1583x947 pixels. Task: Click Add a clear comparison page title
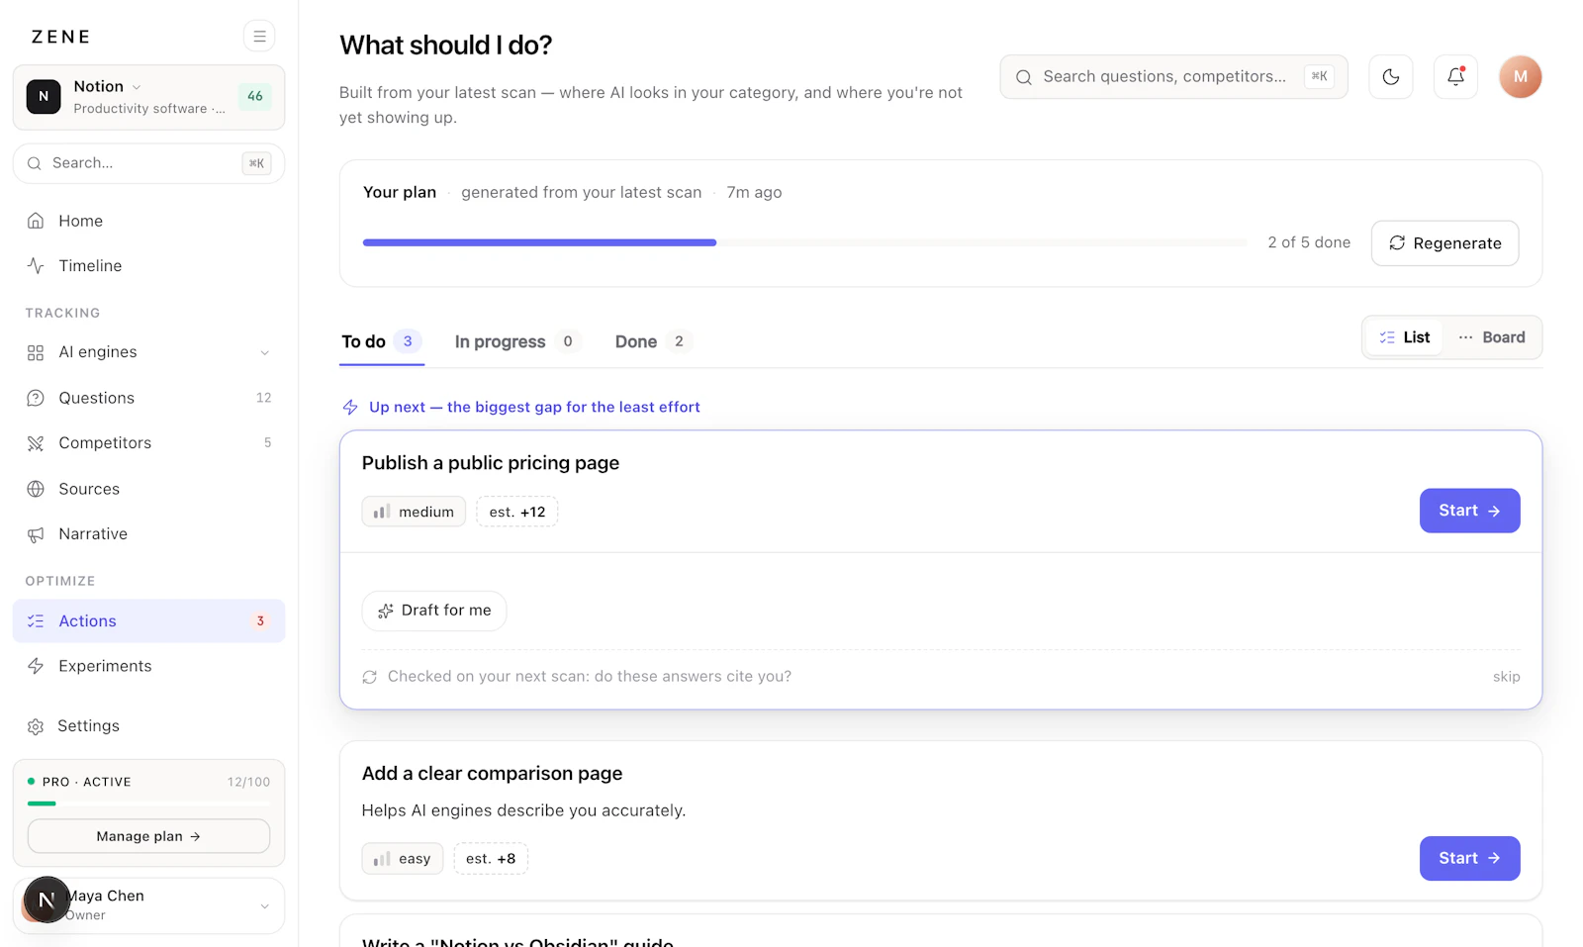coord(493,774)
